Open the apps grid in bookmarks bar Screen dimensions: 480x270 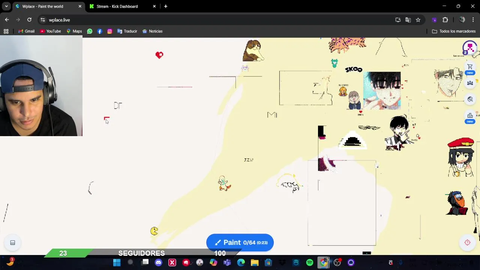pos(6,31)
